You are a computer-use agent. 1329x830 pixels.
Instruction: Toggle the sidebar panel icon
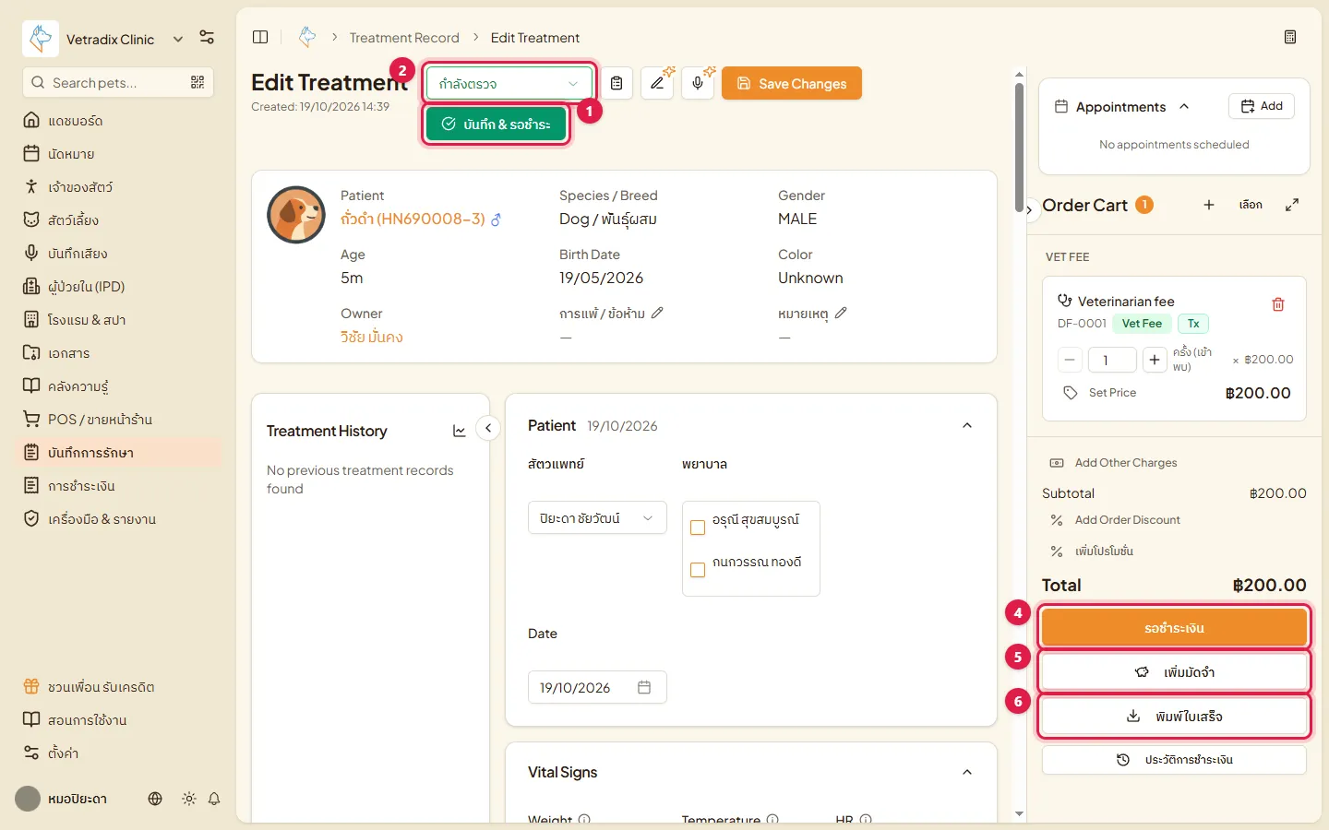260,37
